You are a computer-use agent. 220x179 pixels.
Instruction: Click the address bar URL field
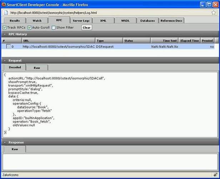[x=109, y=13]
